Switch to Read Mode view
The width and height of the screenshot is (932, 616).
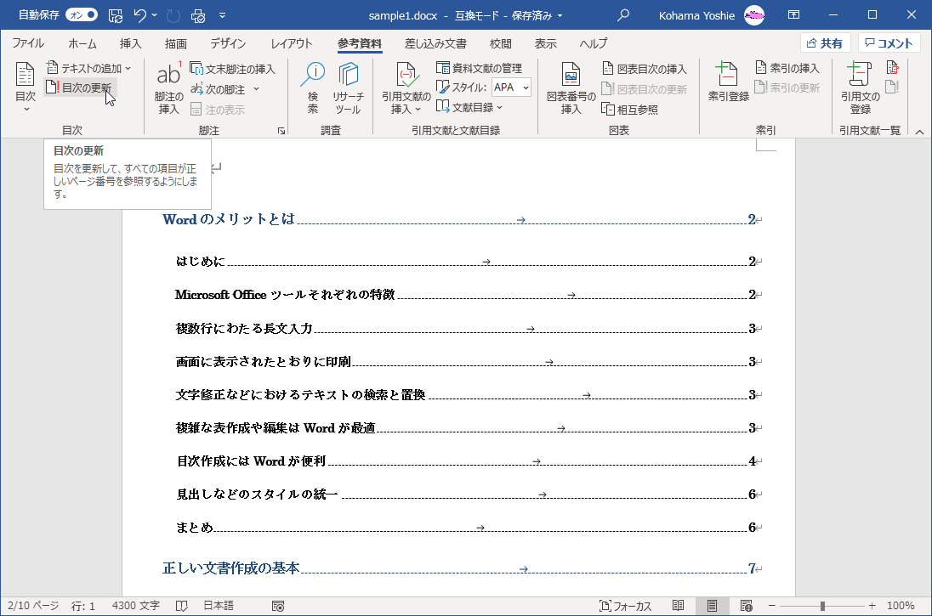click(679, 606)
